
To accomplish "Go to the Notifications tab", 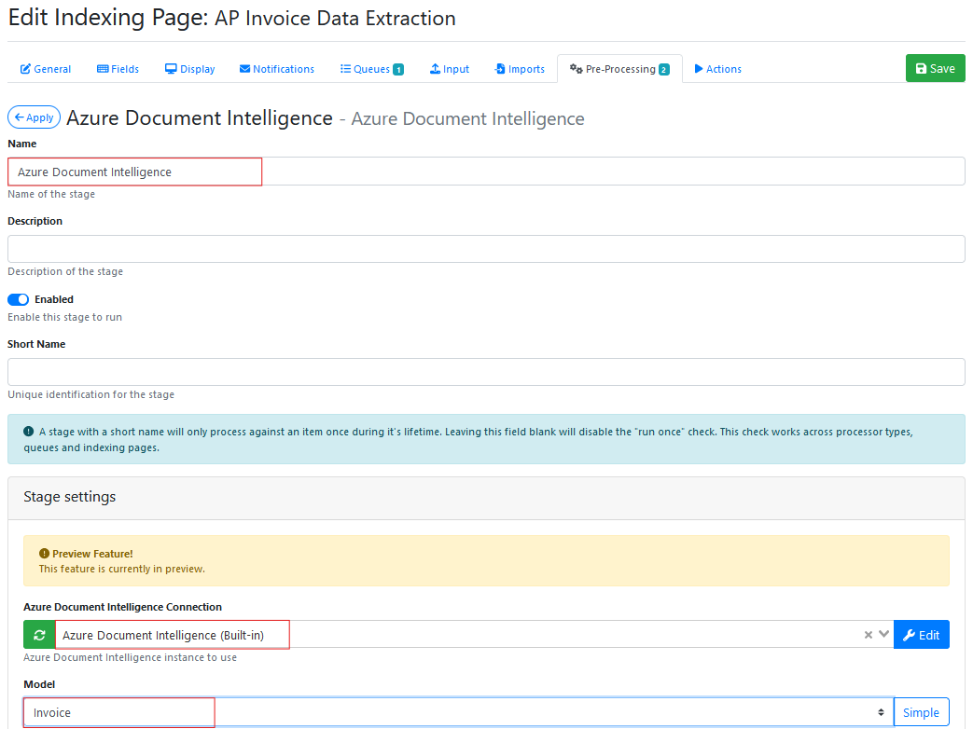I will pyautogui.click(x=277, y=69).
